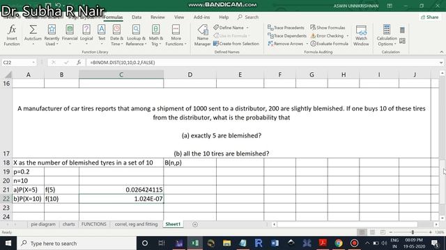The height and width of the screenshot is (250, 446).
Task: Click the Share button
Action: 429,17
